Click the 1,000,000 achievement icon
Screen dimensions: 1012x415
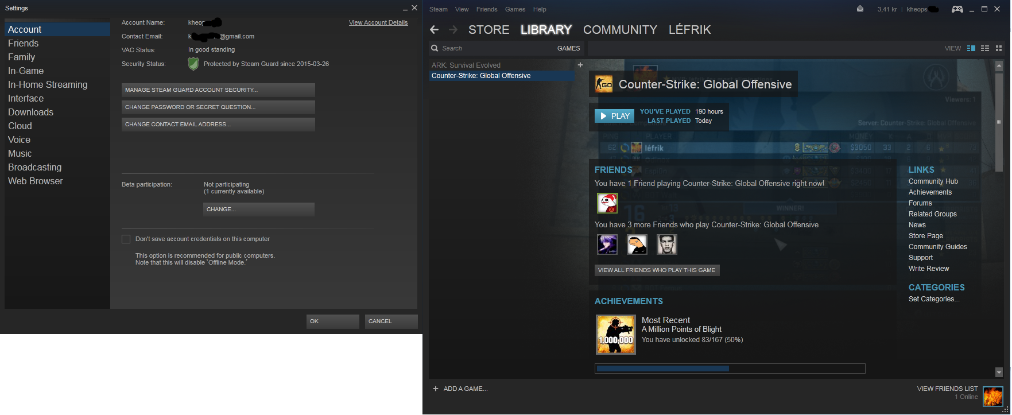click(x=616, y=335)
